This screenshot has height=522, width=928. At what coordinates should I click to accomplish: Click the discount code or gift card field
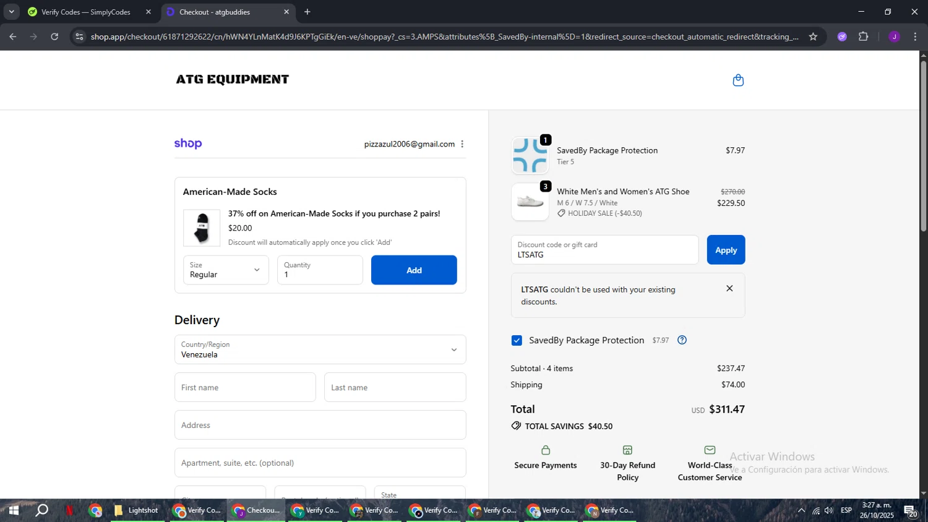tap(604, 250)
